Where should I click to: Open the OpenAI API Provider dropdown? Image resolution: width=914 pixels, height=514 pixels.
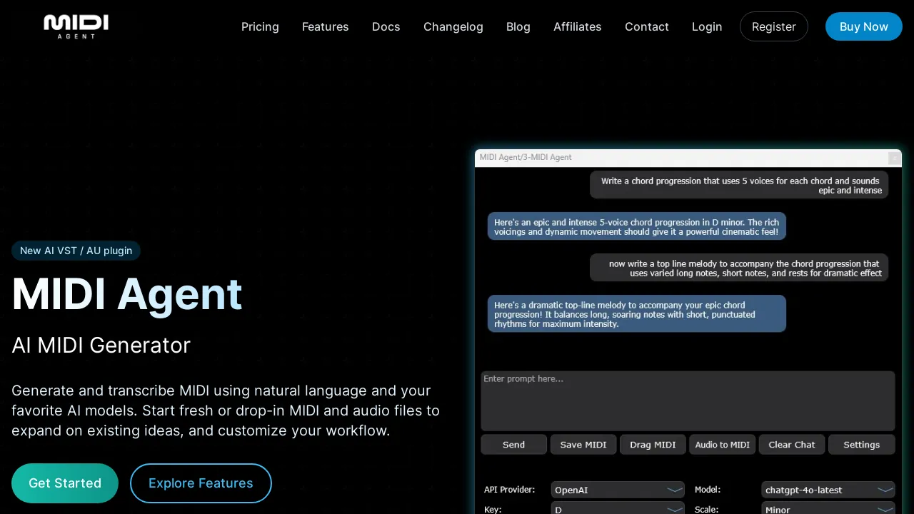pyautogui.click(x=618, y=490)
